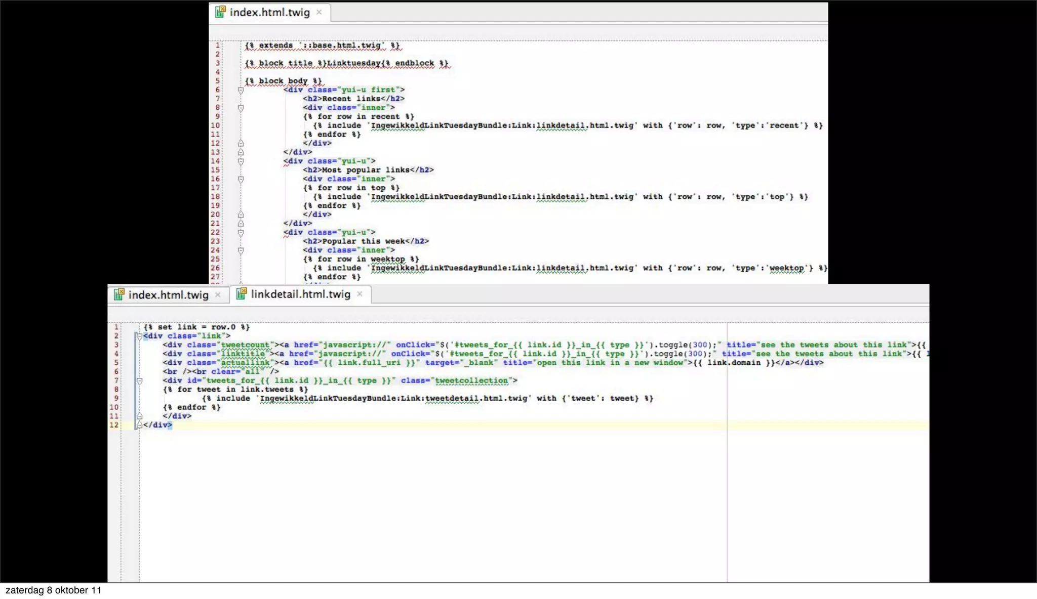1037x599 pixels.
Task: Click fold-end marker at last closing div, line 12
Action: [139, 425]
